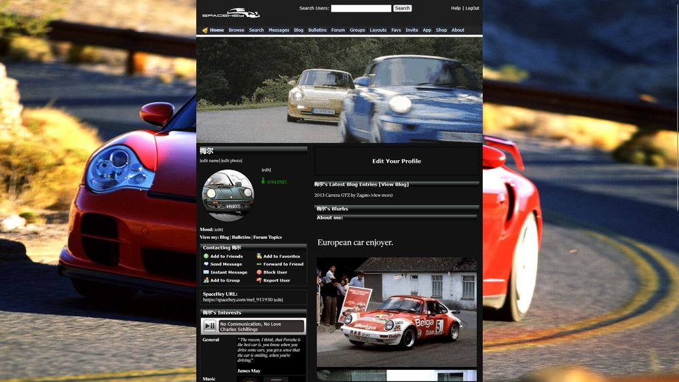679x382 pixels.
Task: Click the James May quote attribution
Action: (x=249, y=370)
